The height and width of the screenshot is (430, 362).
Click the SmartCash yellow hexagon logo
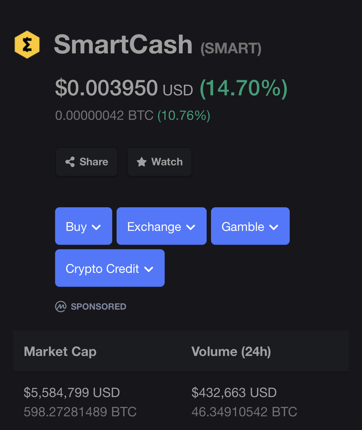pos(27,45)
